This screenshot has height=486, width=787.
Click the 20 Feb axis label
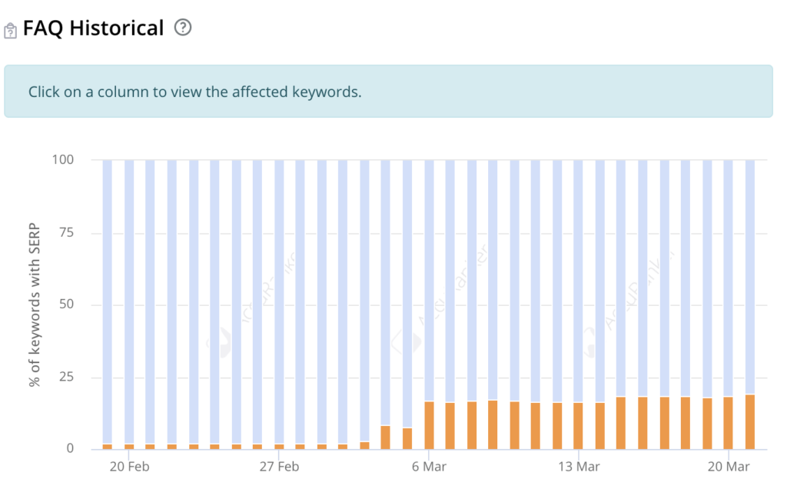pos(129,467)
